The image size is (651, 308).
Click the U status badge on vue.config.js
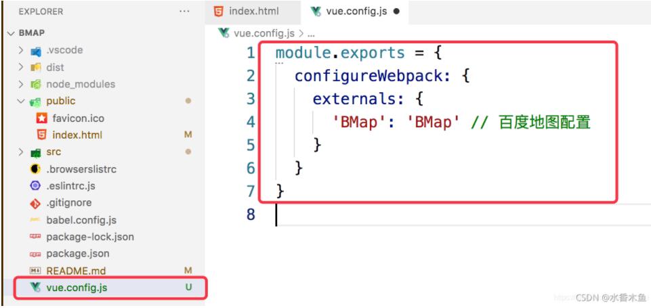[188, 287]
